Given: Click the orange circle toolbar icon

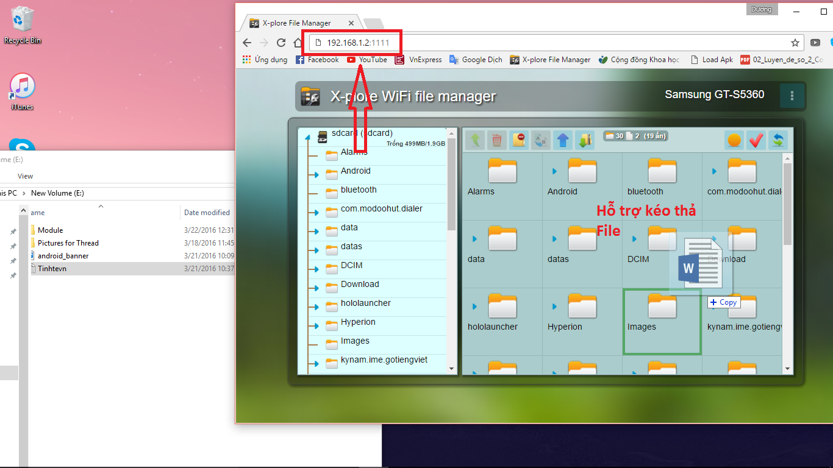Looking at the screenshot, I should coord(734,140).
